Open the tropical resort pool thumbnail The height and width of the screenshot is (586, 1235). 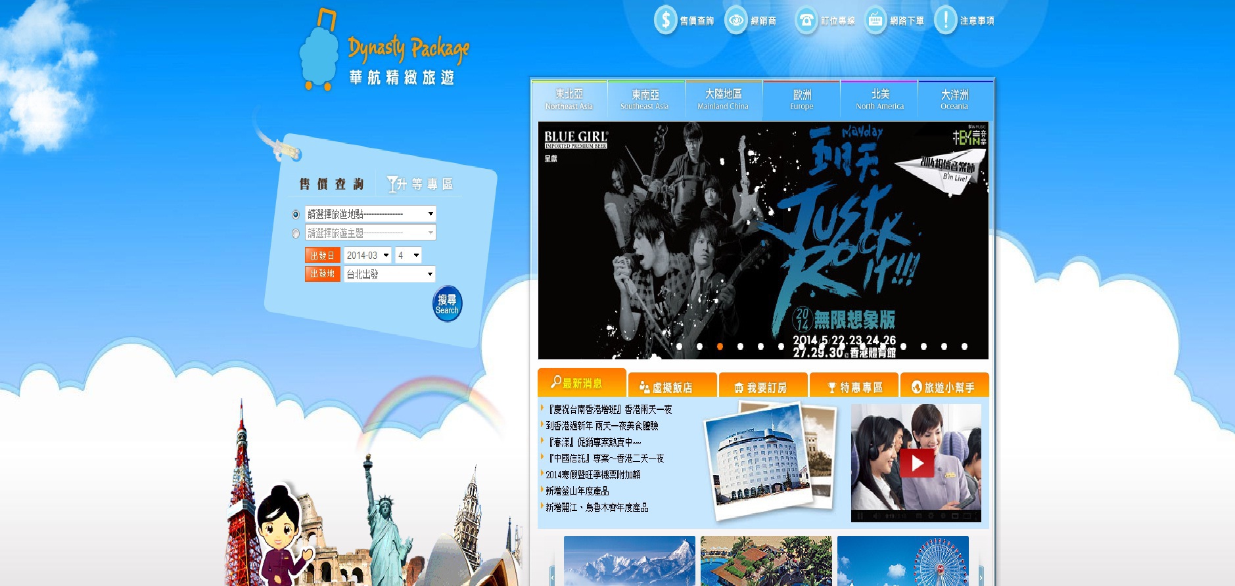pos(766,561)
